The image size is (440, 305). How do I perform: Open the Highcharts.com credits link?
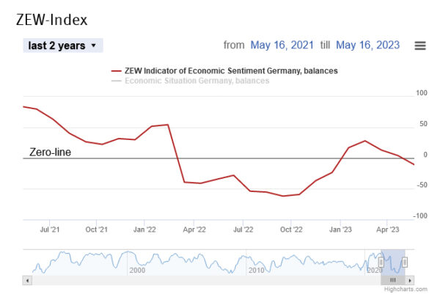(x=403, y=290)
